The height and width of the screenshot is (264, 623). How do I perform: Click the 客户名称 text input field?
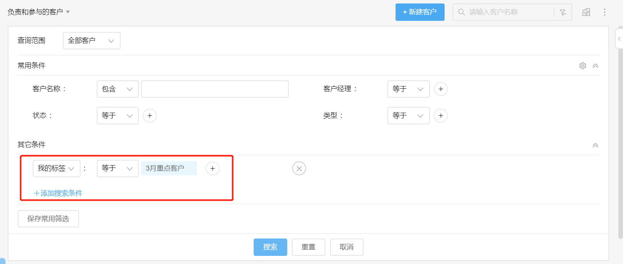[x=215, y=89]
